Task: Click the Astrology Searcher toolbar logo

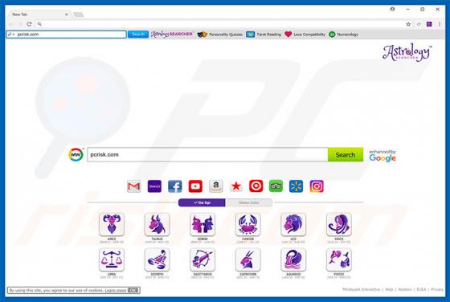Action: [172, 35]
